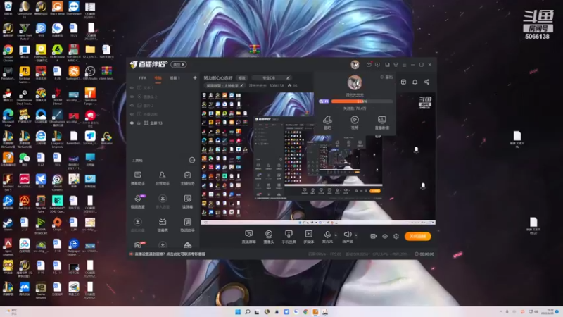Viewport: 563px width, 317px height.
Task: Open Google Chrome desktop shortcut
Action: (8, 53)
